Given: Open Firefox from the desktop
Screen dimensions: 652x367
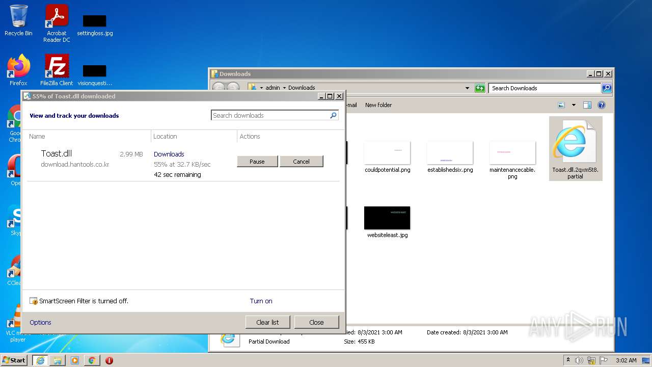Looking at the screenshot, I should tap(18, 70).
